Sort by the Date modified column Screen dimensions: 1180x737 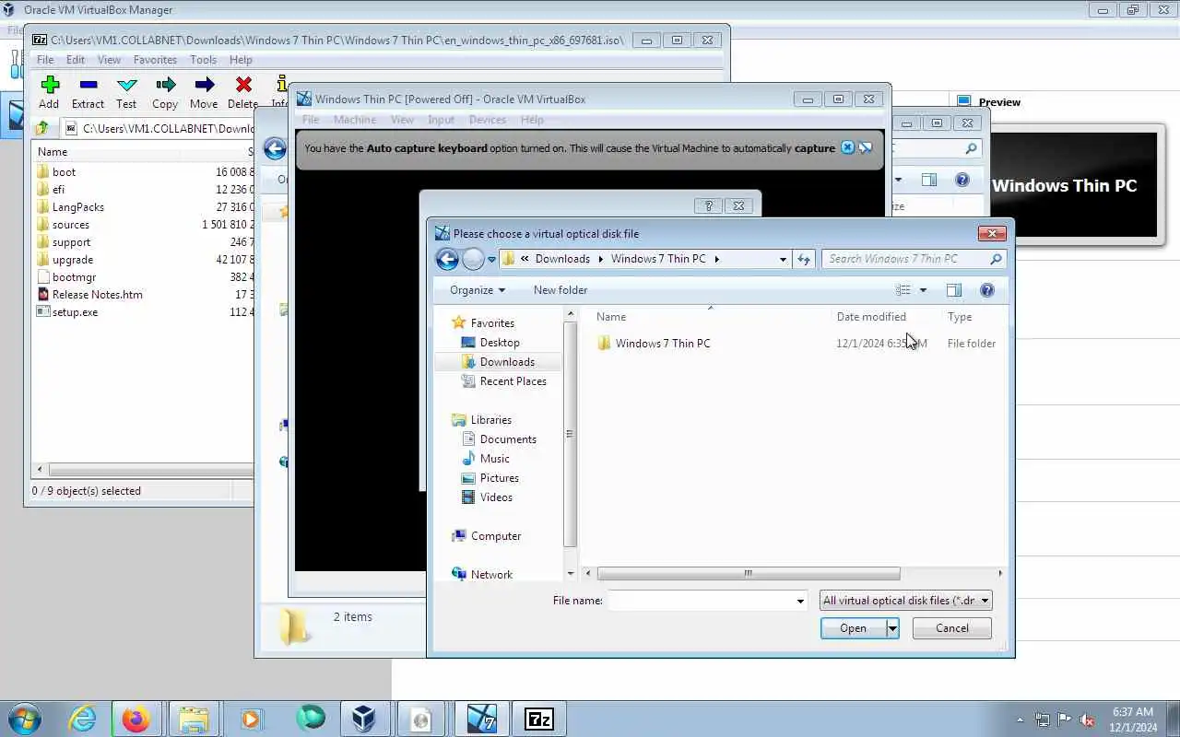(871, 317)
